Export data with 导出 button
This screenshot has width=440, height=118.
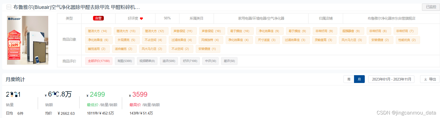click(x=430, y=79)
